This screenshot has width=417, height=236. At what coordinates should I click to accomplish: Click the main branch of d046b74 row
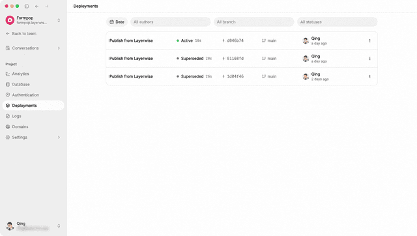click(x=269, y=40)
